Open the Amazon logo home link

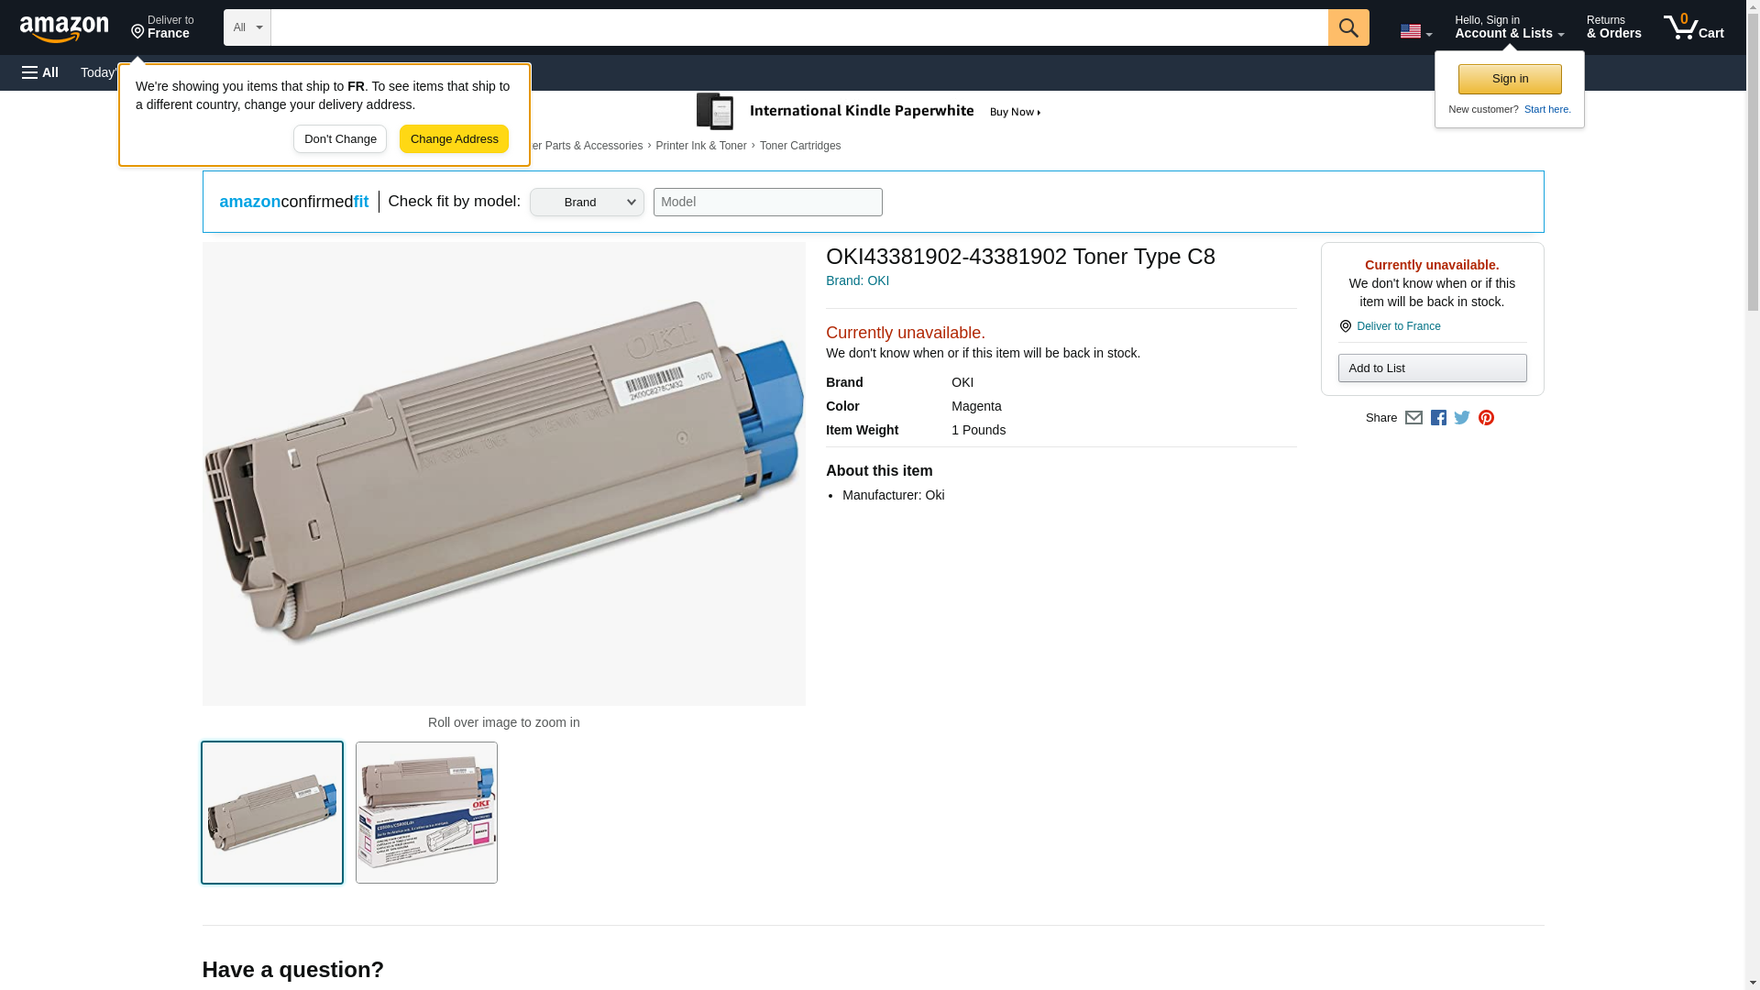coord(64,28)
